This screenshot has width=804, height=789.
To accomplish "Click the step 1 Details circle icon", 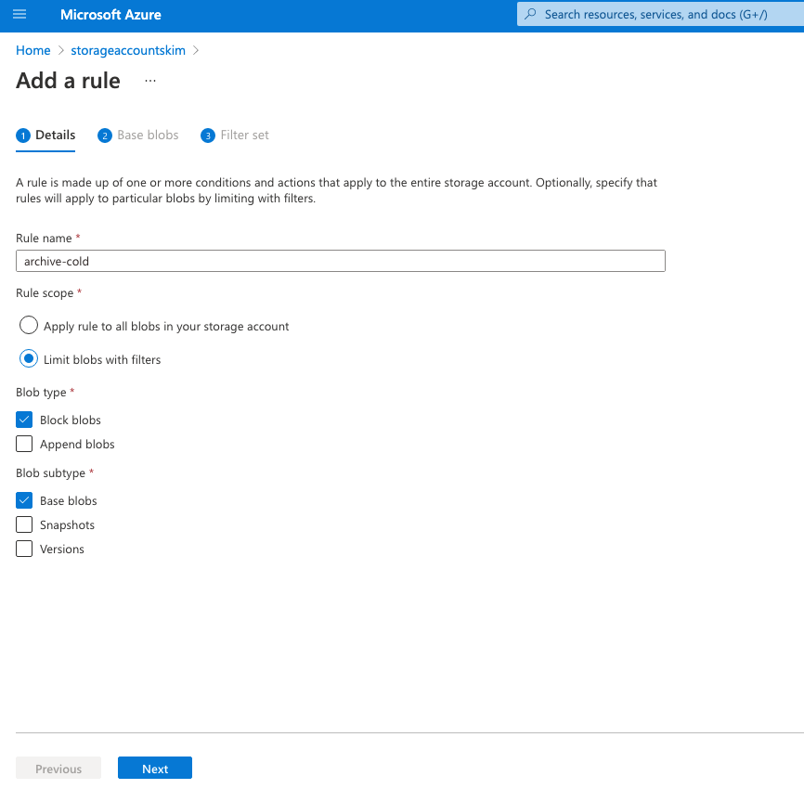I will (23, 136).
